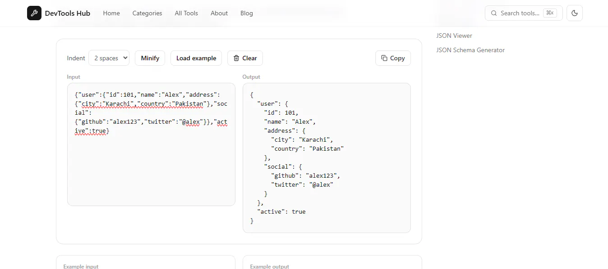Click the formatted JSON Output panel

[x=327, y=158]
